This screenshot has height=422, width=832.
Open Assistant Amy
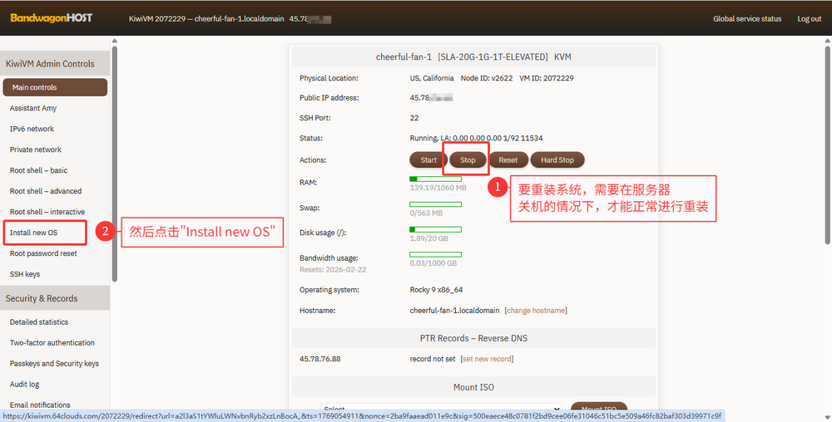point(33,108)
